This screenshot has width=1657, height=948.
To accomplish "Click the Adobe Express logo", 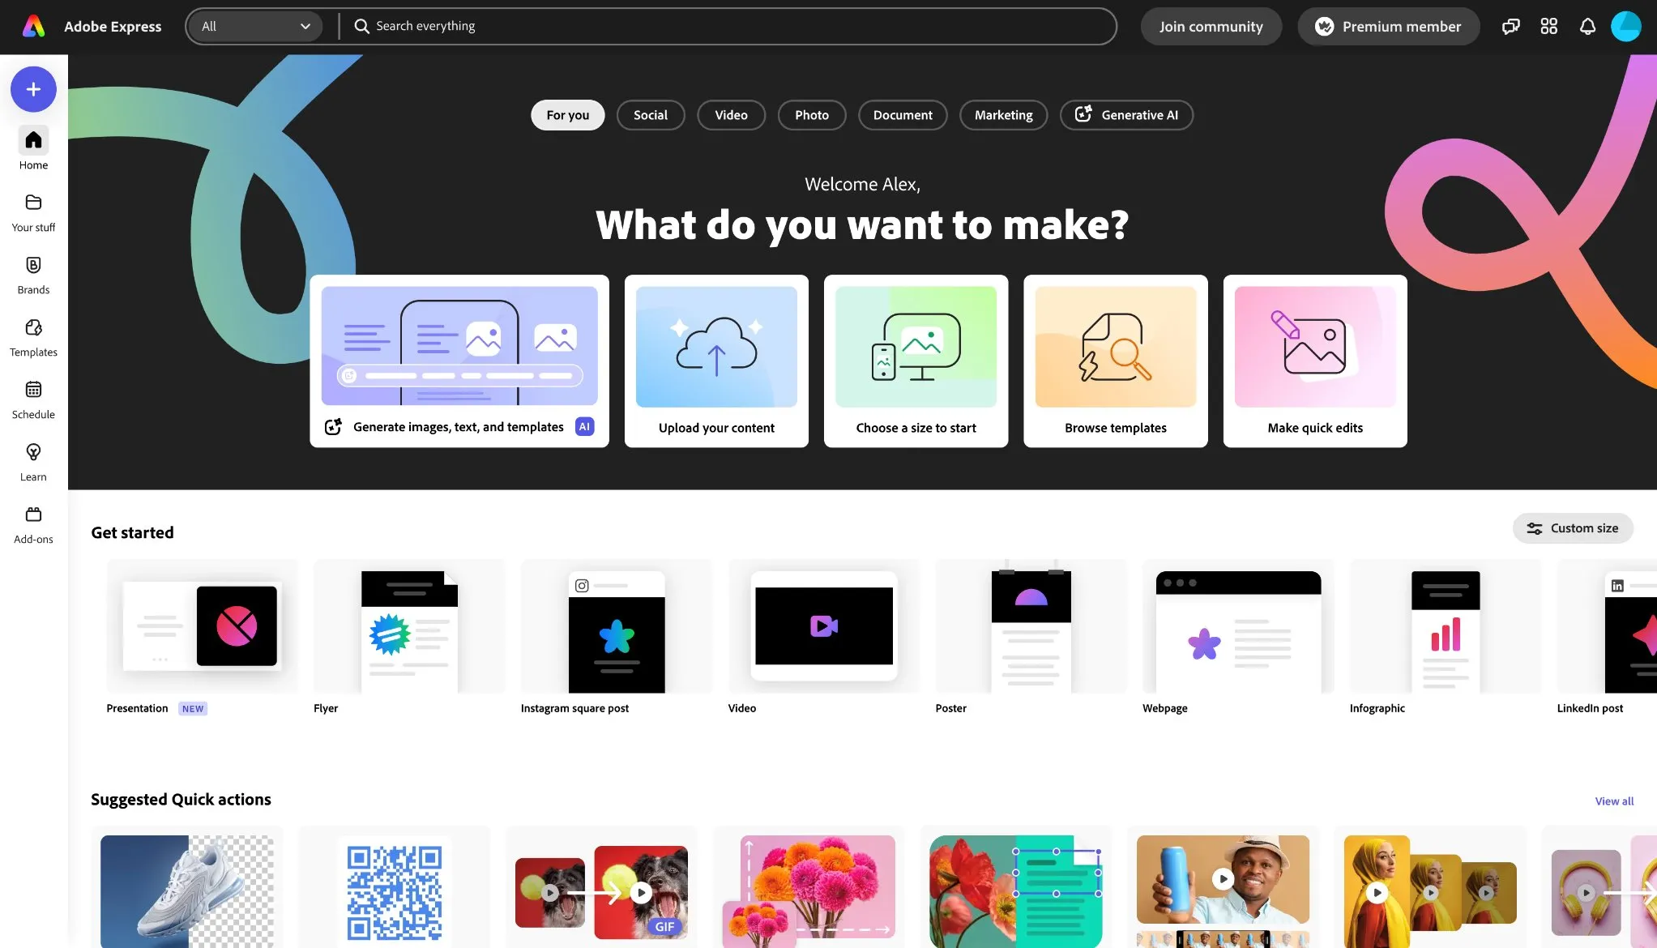I will point(33,27).
